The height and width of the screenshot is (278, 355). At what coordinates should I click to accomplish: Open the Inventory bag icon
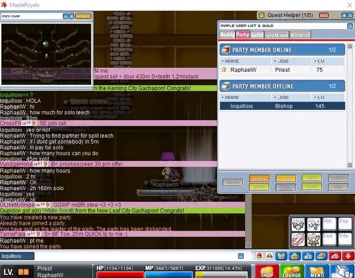294,256
